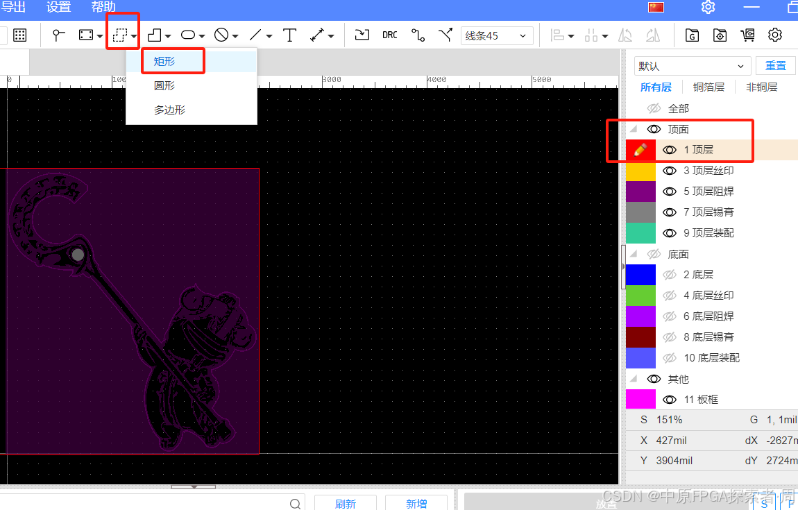The height and width of the screenshot is (510, 798).
Task: Click the 刷新 button
Action: (x=346, y=503)
